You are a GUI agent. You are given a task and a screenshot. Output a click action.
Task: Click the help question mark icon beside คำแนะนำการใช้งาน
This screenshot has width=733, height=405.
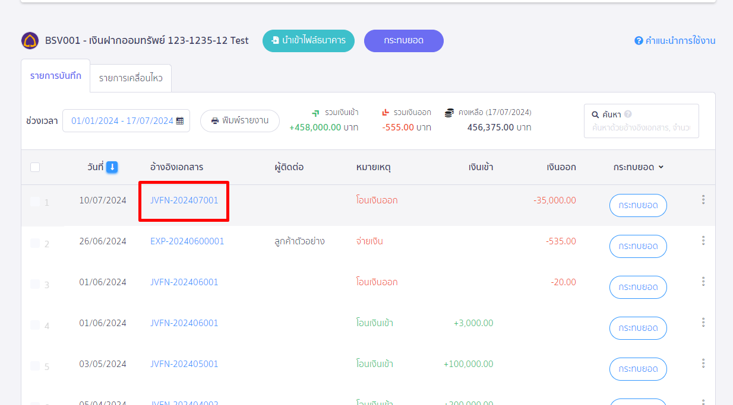pyautogui.click(x=639, y=41)
